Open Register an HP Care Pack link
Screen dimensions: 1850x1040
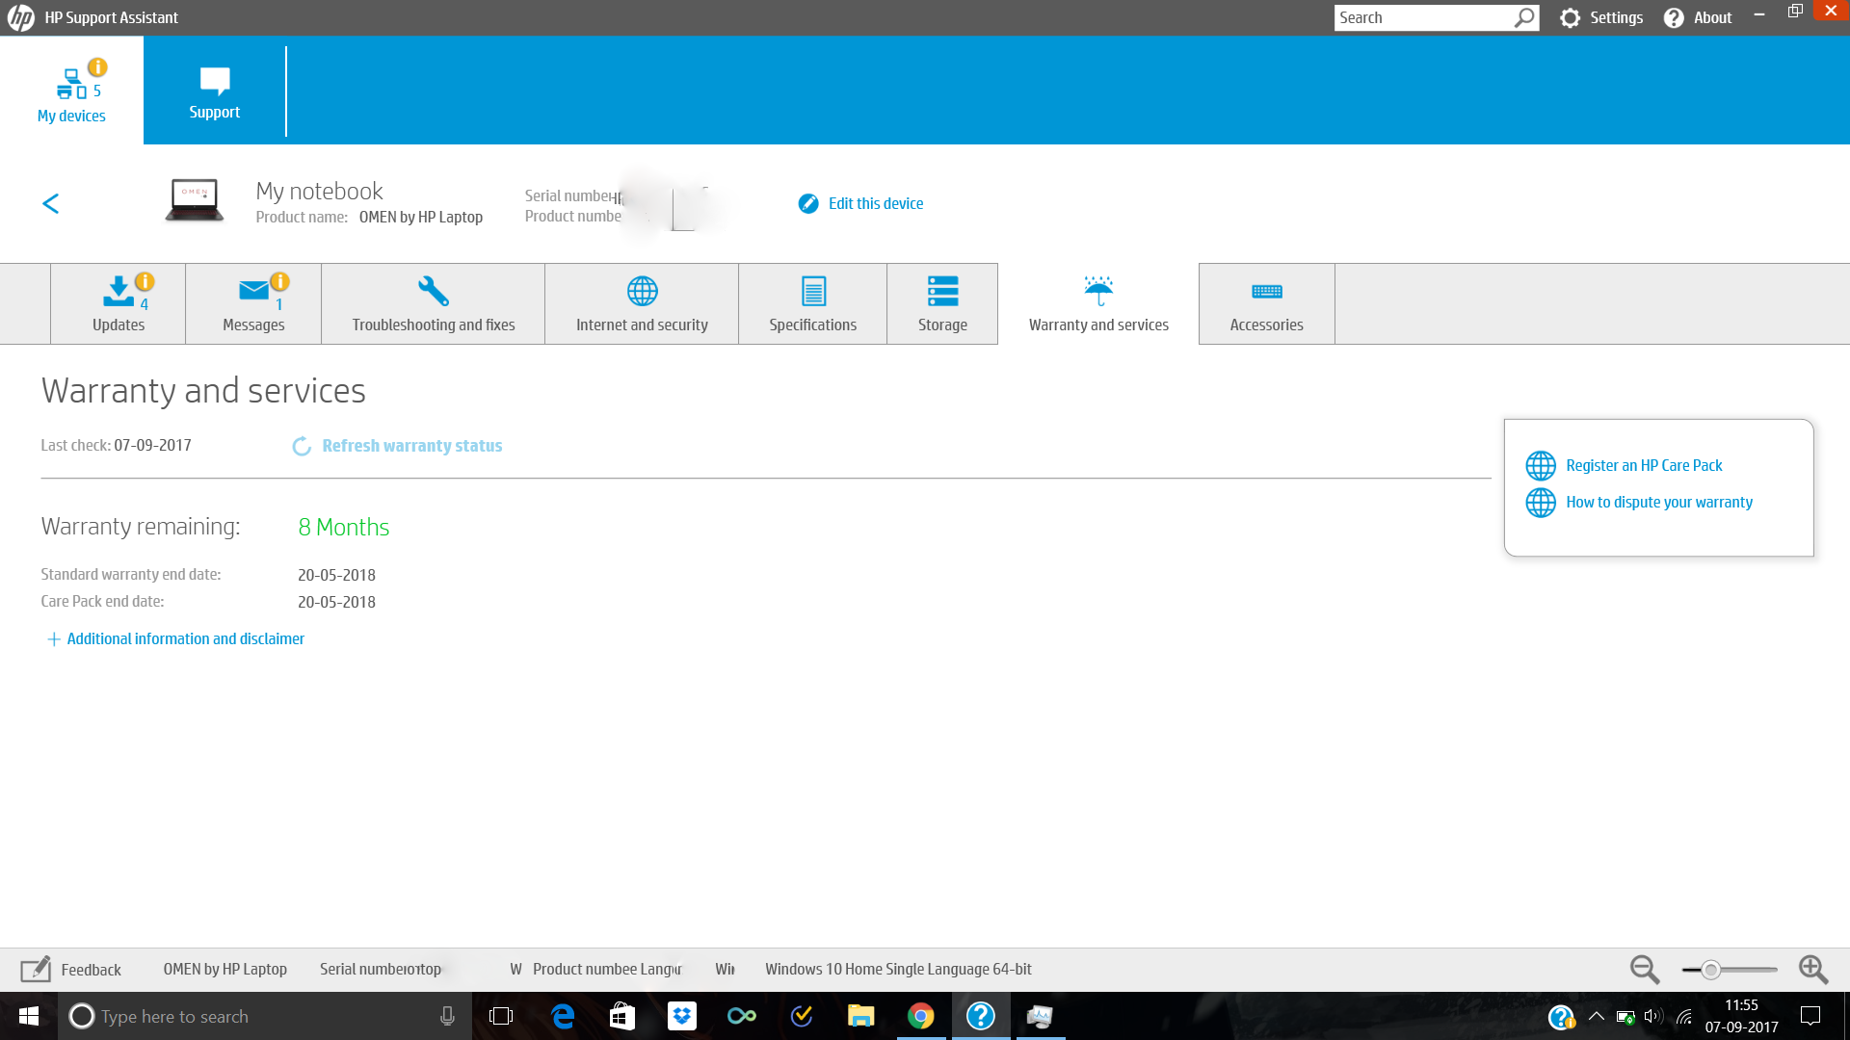[x=1644, y=465]
